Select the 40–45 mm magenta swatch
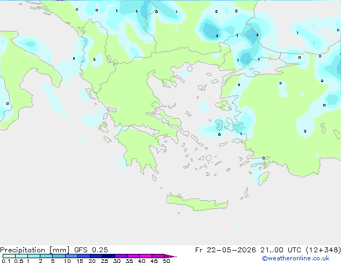Viewport: 341px width, 263px height. click(146, 256)
